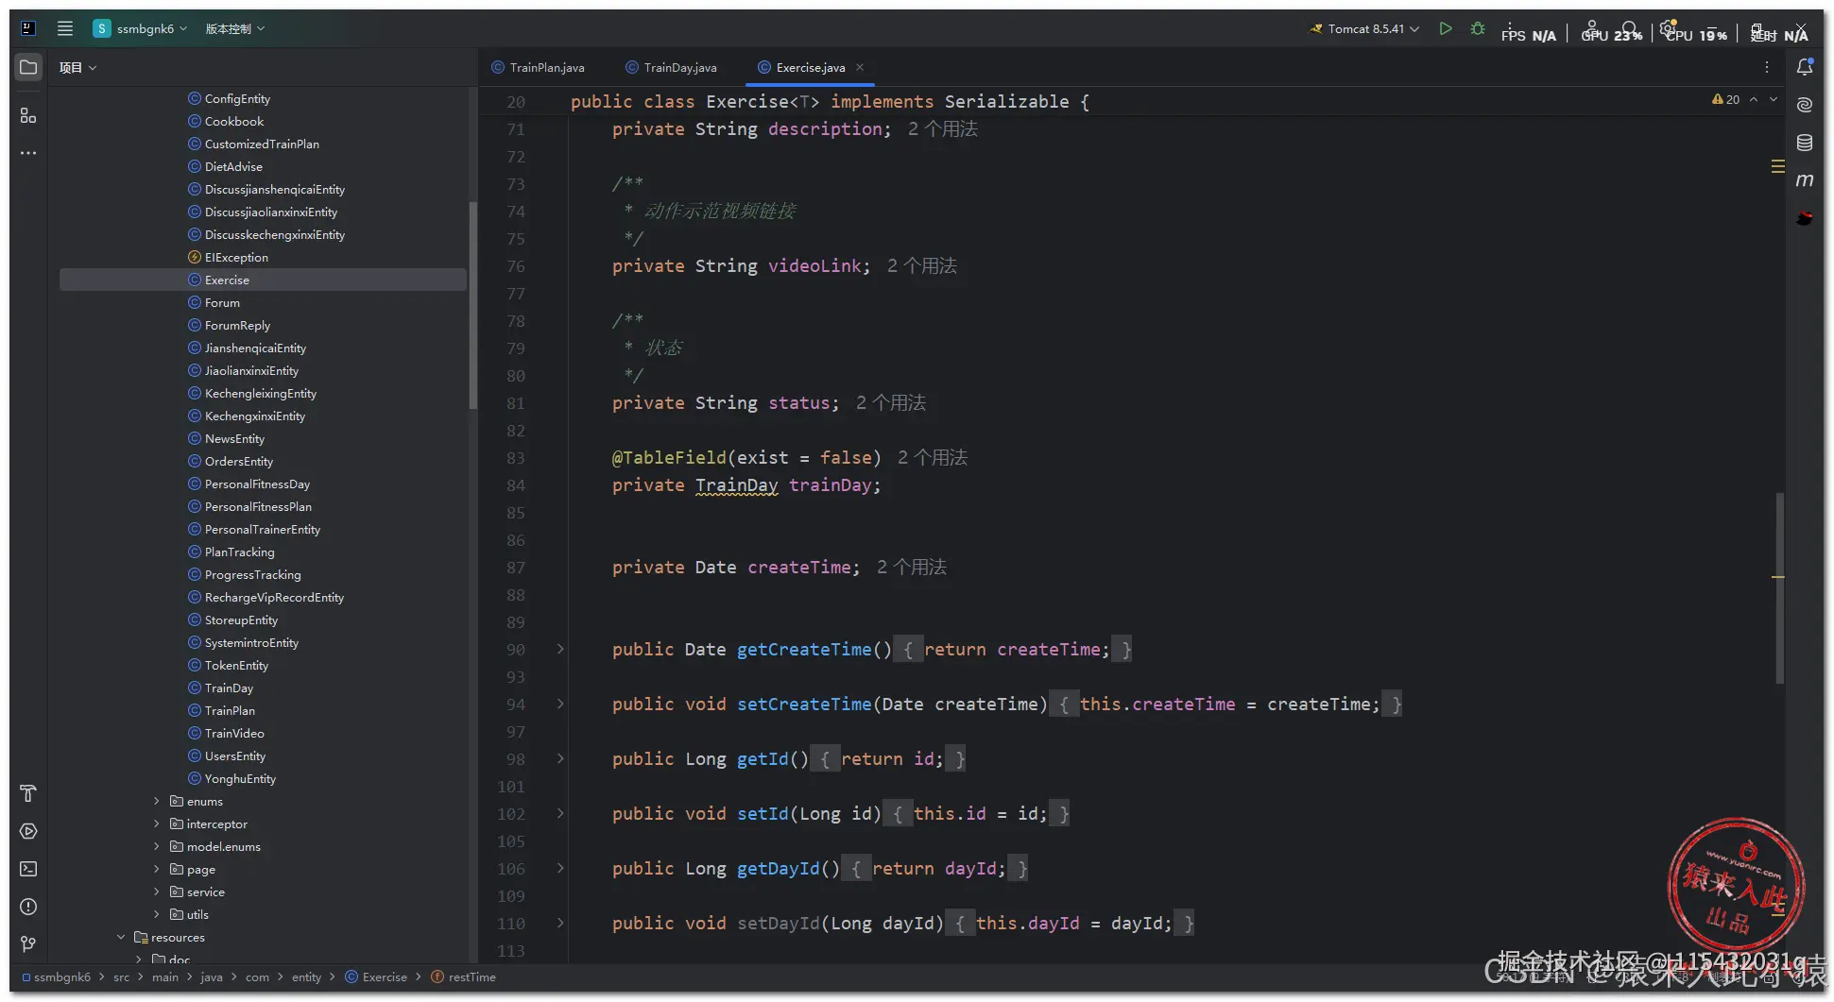Viewport: 1834px width, 1002px height.
Task: Expand the page package
Action: (157, 869)
